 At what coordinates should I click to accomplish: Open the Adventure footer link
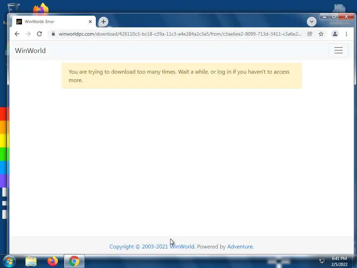click(240, 247)
